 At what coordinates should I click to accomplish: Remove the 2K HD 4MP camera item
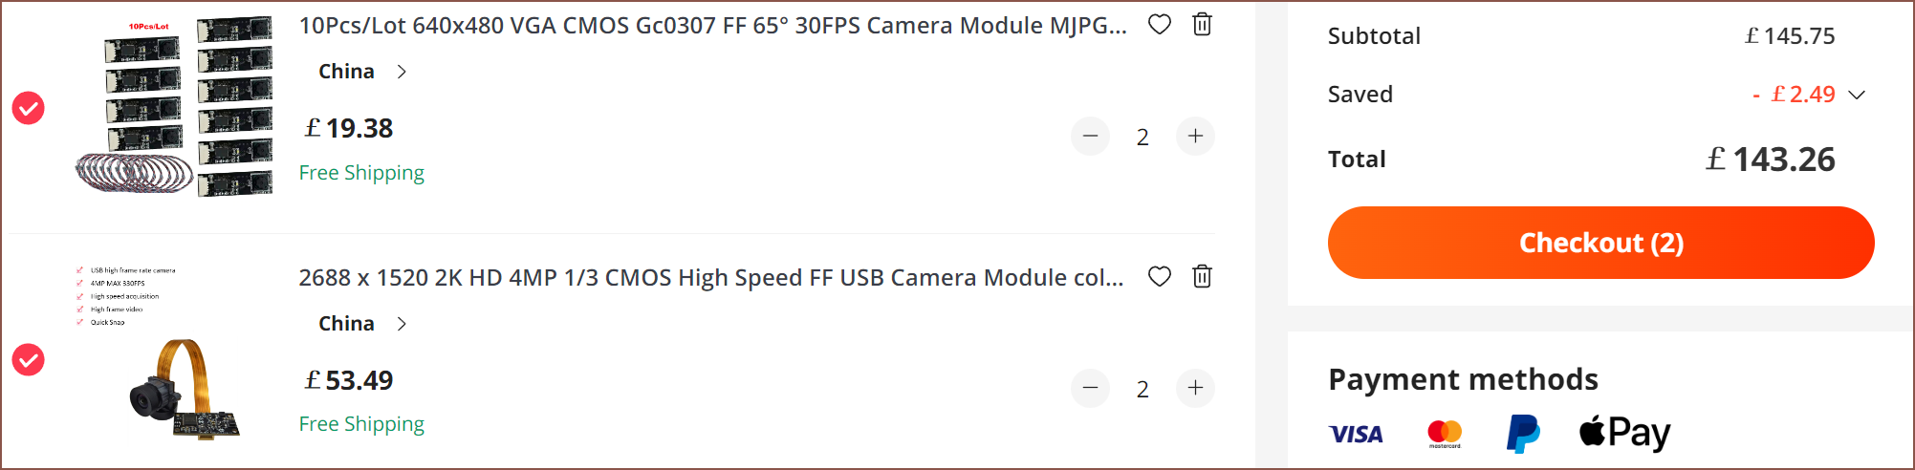pyautogui.click(x=1202, y=276)
